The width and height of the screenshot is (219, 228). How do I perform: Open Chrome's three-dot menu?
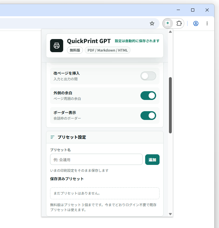[x=207, y=23]
